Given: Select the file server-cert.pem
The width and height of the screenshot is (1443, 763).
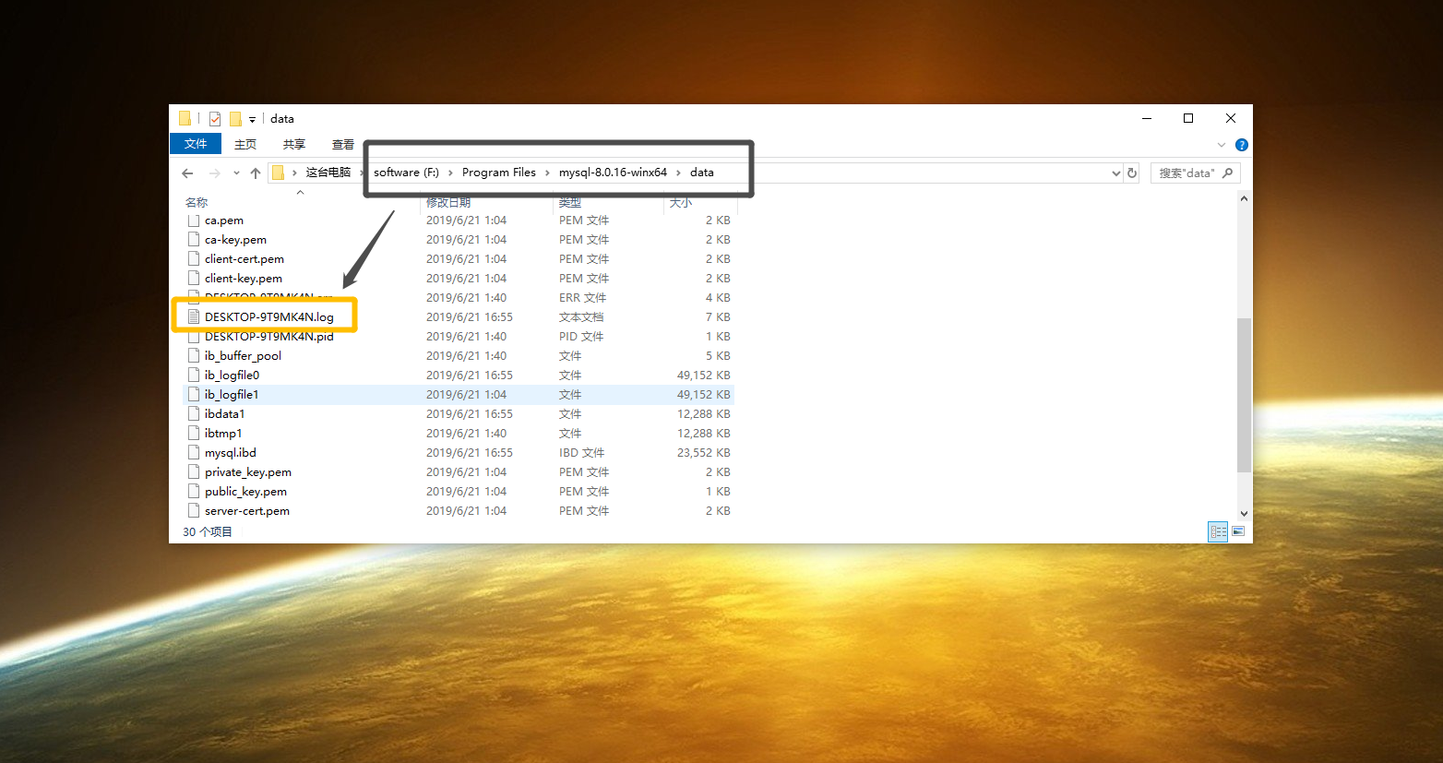Looking at the screenshot, I should pyautogui.click(x=247, y=511).
